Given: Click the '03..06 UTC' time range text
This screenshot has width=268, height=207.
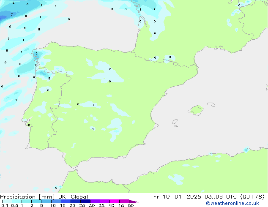Looking at the screenshot, I should (x=221, y=197).
